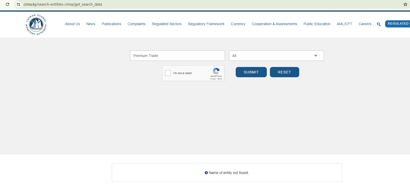
Task: Click the reCAPTCHA logo icon
Action: point(216,71)
